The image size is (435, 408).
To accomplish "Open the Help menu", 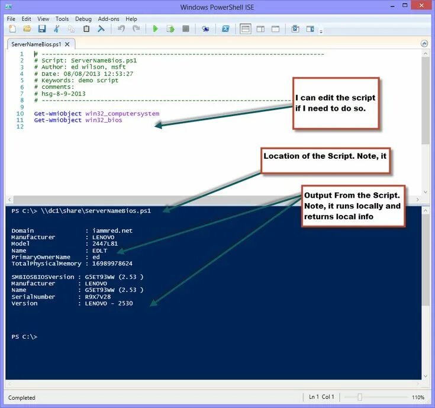I will pyautogui.click(x=131, y=19).
